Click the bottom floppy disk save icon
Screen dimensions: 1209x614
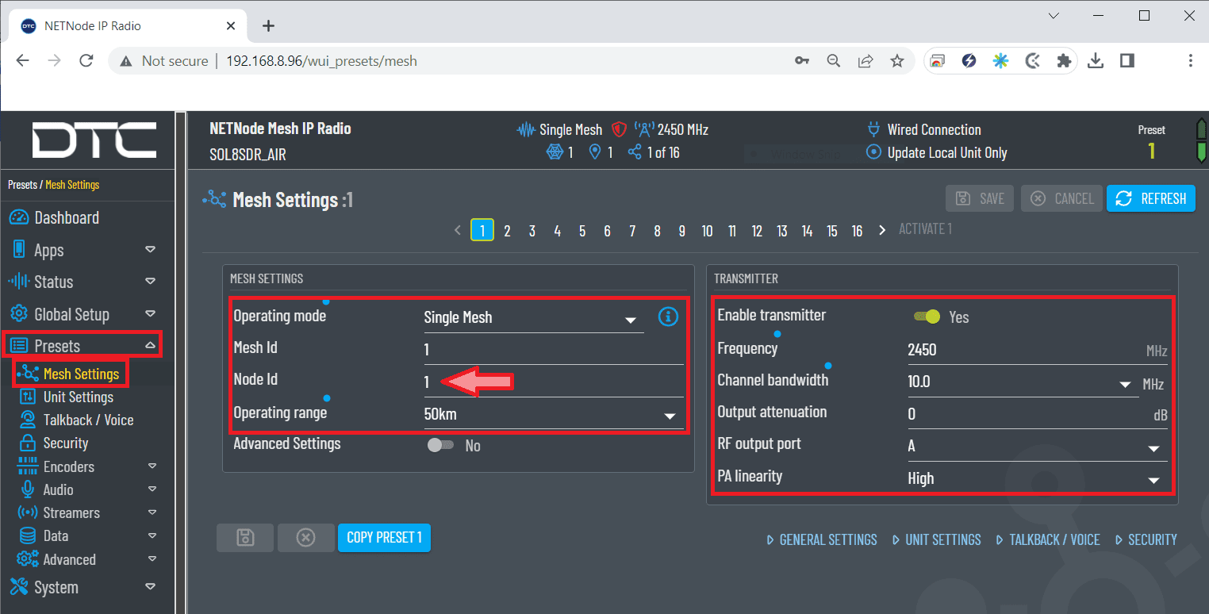tap(245, 538)
